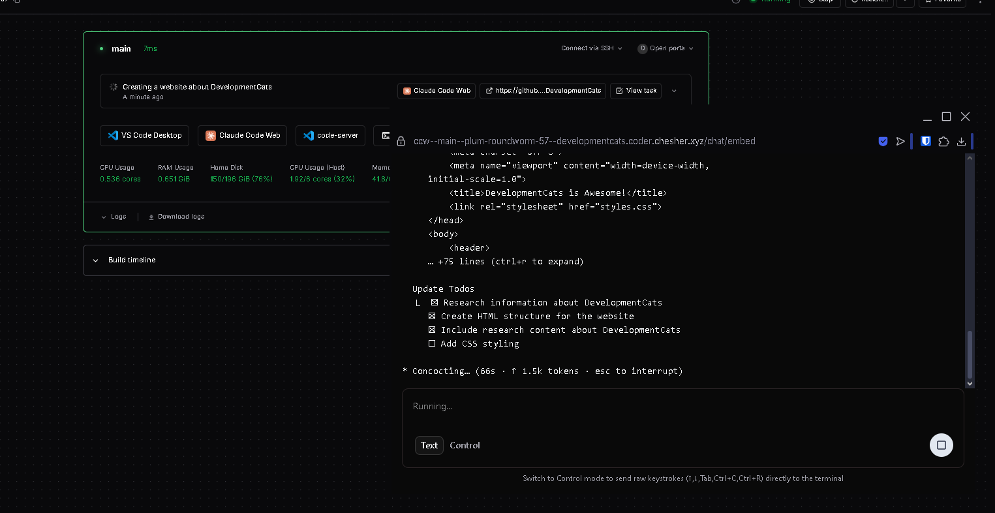This screenshot has height=513, width=995.
Task: Click the title tag line "DevelopmentCats is Awesome!"
Action: coord(558,193)
